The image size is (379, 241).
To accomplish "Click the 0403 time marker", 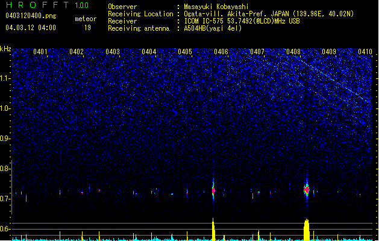I will point(113,52).
